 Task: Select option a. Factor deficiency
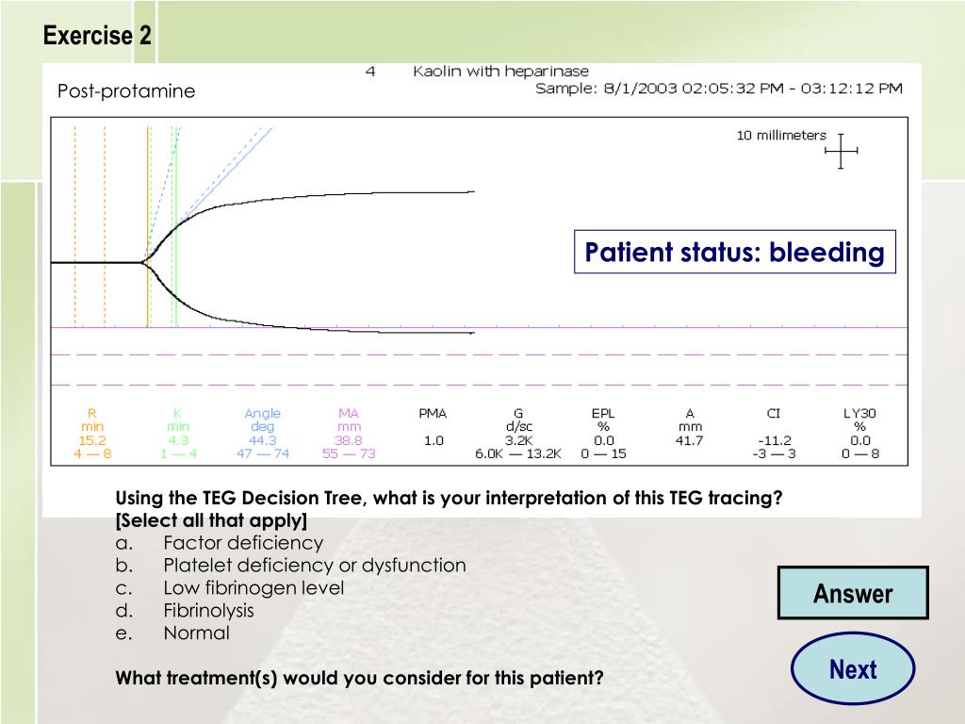[x=220, y=542]
